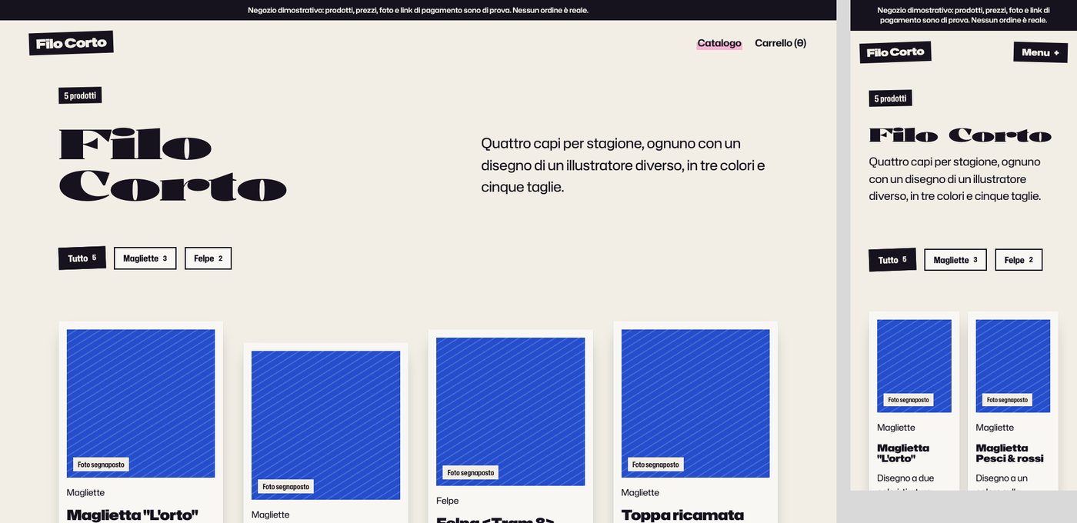Select the Tutto 5 filter in the desktop view
Viewport: 1077px width, 523px height.
(x=82, y=258)
